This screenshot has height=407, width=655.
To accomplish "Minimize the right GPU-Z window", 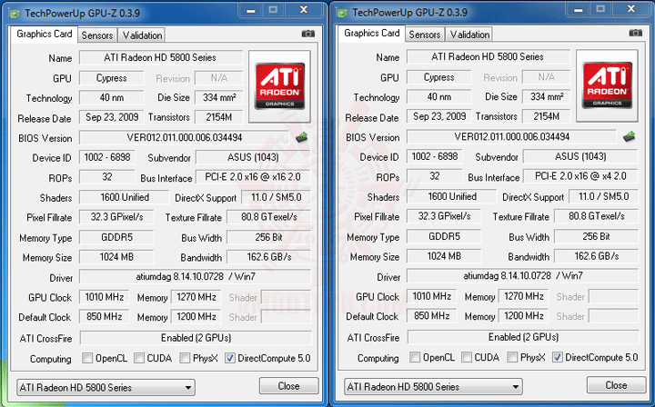I will pyautogui.click(x=579, y=9).
